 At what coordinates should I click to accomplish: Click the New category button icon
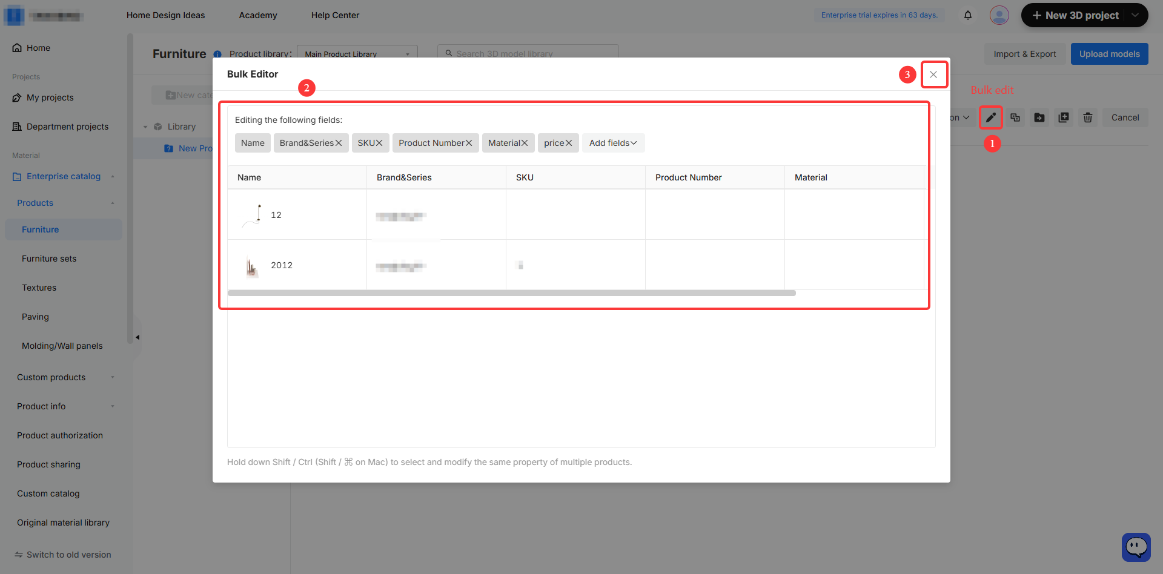pyautogui.click(x=171, y=95)
